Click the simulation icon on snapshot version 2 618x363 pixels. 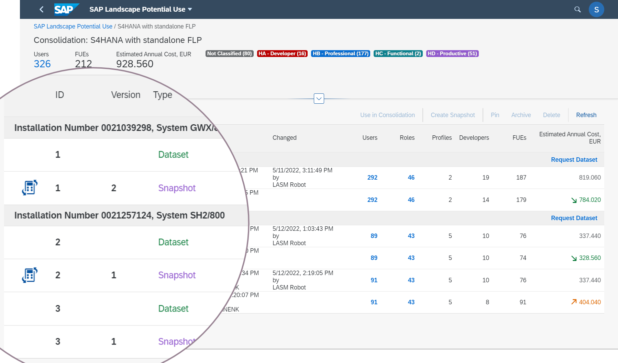tap(30, 188)
